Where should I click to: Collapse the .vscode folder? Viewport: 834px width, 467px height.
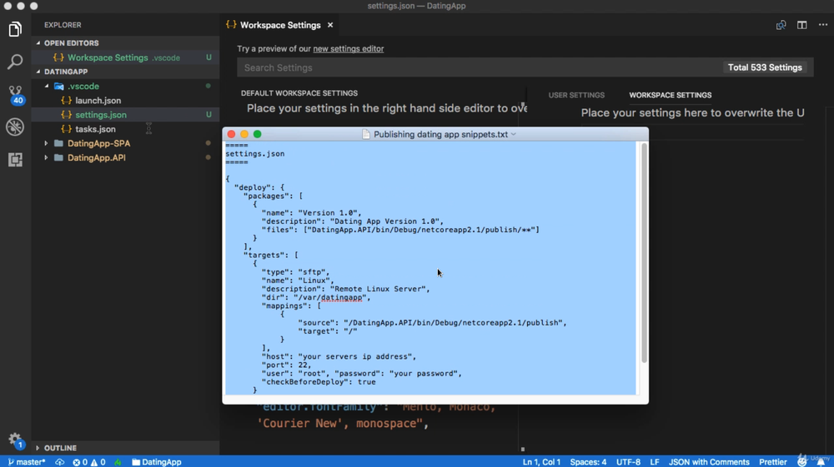(83, 86)
